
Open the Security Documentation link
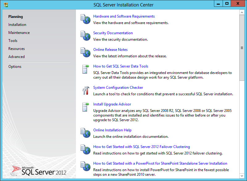(x=113, y=33)
